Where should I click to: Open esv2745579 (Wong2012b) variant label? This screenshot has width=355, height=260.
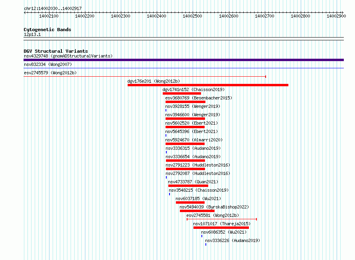(x=50, y=73)
